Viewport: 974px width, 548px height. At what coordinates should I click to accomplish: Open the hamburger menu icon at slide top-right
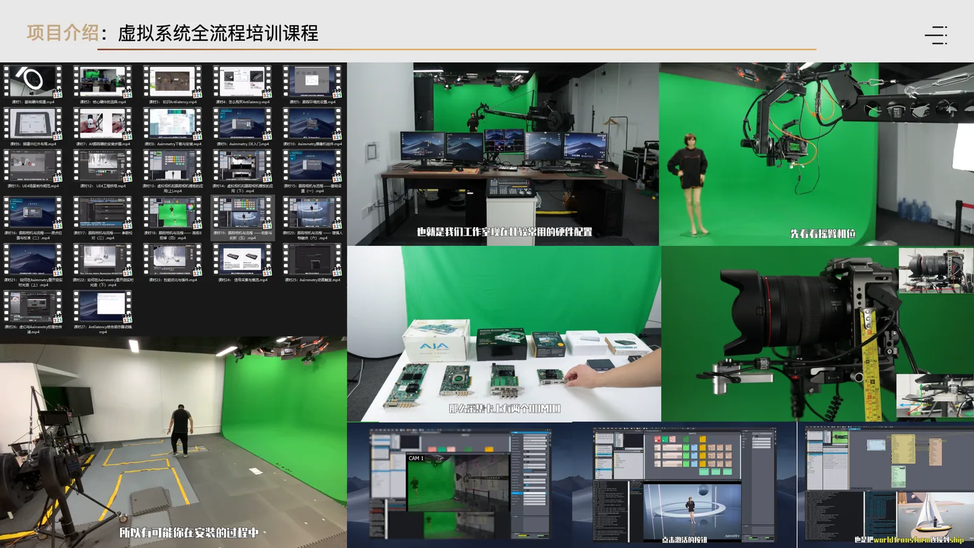click(x=936, y=35)
